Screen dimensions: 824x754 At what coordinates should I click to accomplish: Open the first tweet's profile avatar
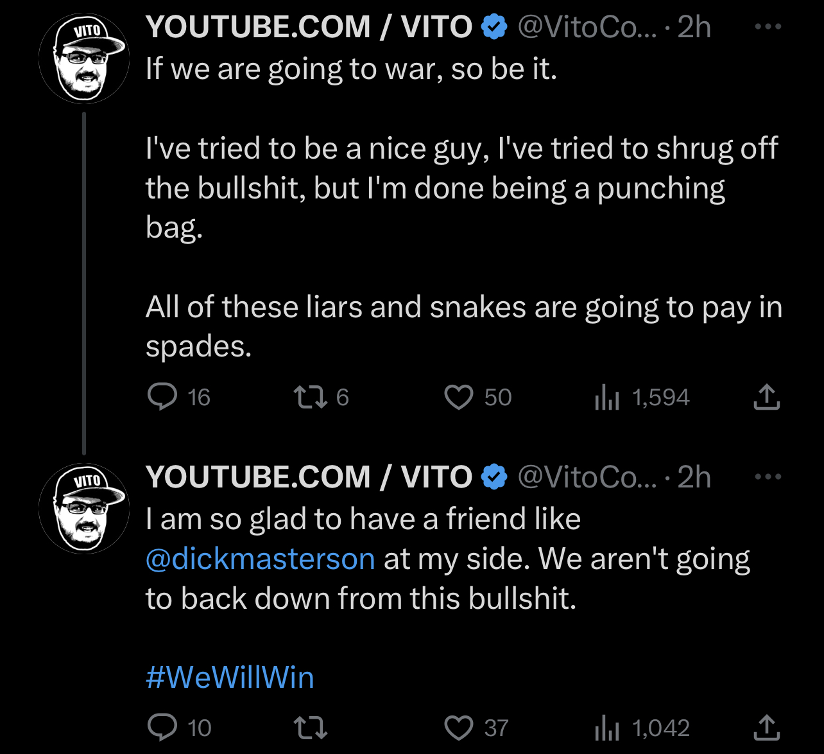tap(84, 59)
